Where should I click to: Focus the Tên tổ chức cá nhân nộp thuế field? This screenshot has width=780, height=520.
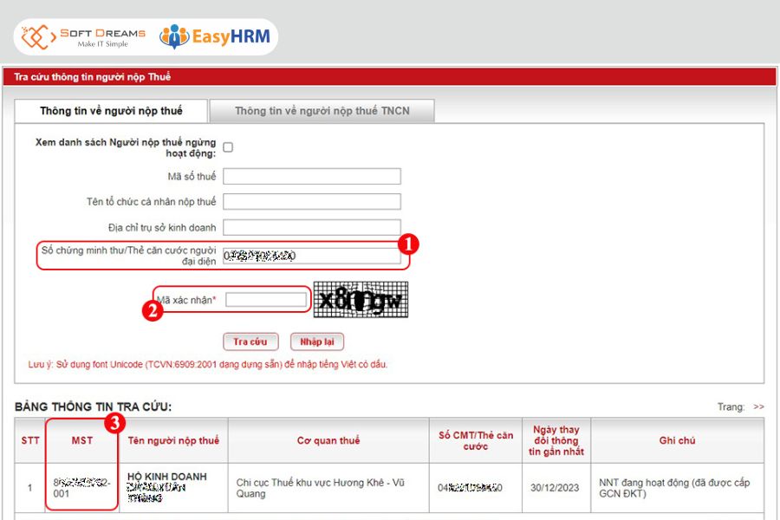tap(312, 202)
